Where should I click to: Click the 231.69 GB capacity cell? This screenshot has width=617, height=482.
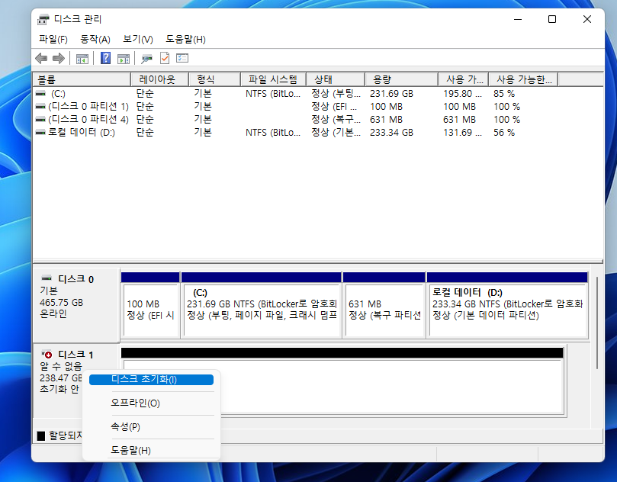click(391, 94)
